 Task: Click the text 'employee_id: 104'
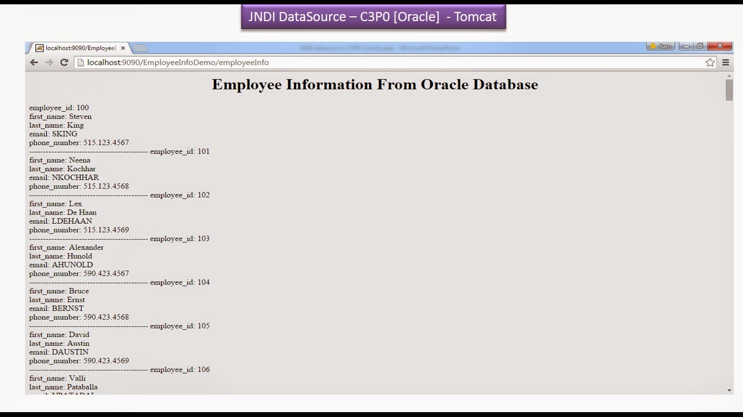tap(179, 281)
